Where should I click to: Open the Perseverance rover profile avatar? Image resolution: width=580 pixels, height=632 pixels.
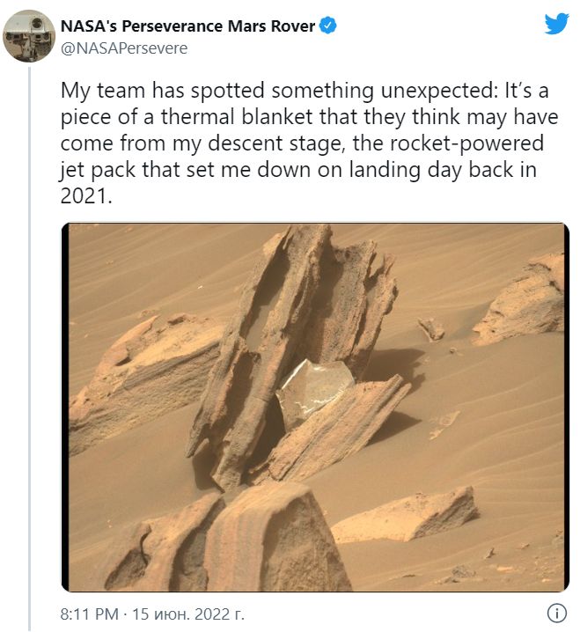coord(28,36)
